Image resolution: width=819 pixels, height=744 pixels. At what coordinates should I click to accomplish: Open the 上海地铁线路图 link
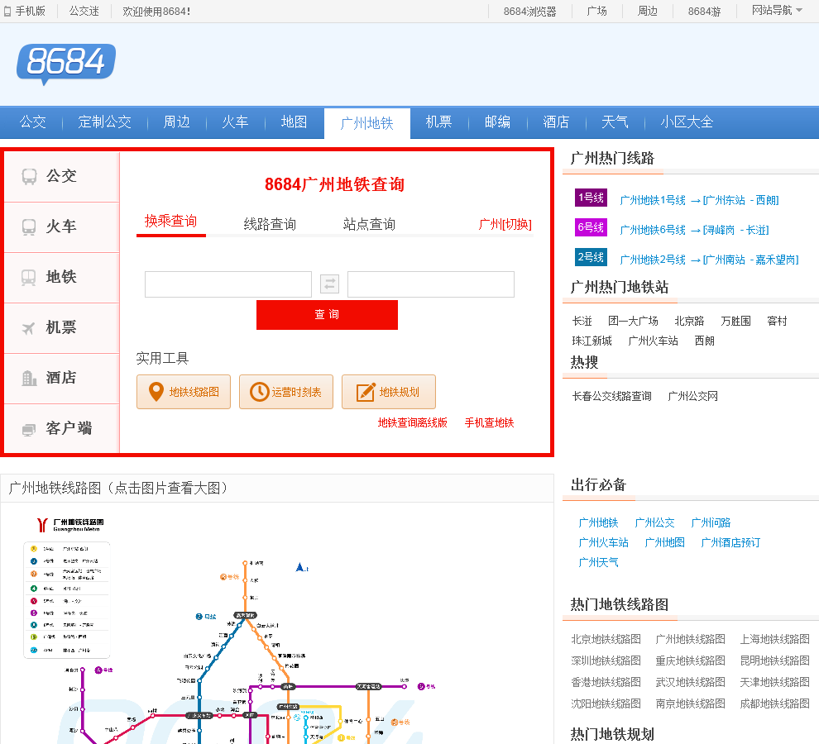tap(774, 639)
